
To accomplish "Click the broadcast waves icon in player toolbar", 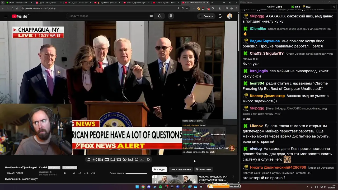I will click(95, 159).
